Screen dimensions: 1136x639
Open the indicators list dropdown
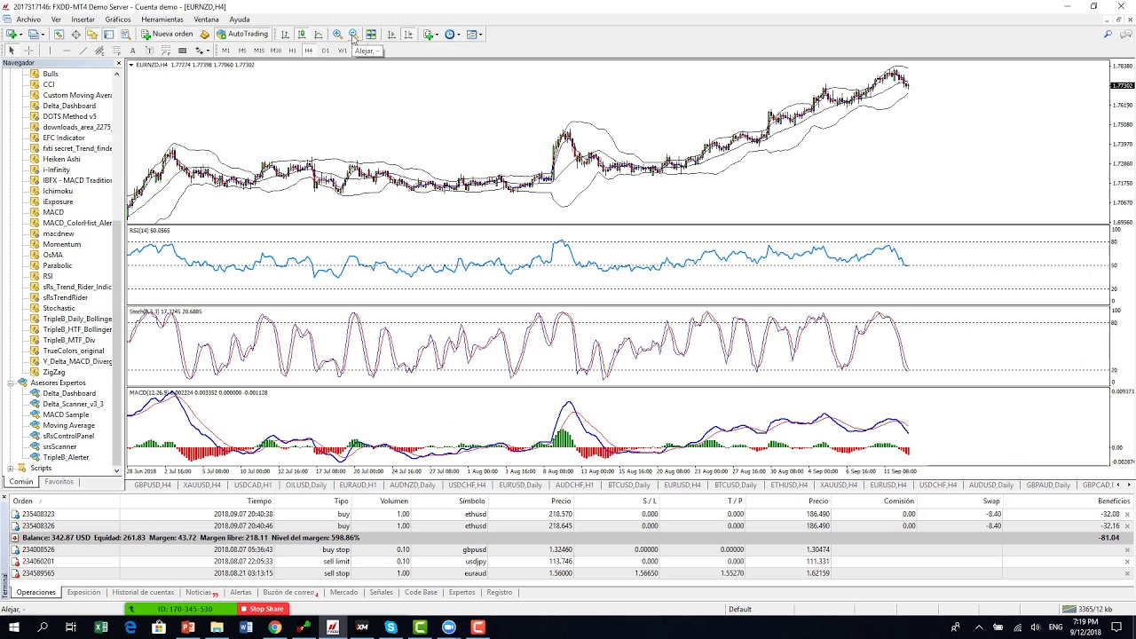tap(430, 35)
